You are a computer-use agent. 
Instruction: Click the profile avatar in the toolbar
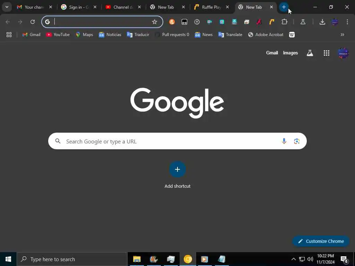335,22
